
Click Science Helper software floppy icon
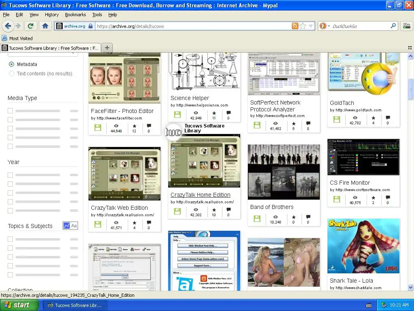177,115
